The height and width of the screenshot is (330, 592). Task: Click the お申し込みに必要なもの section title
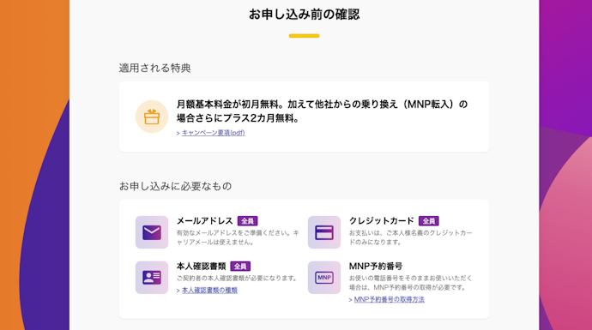pos(175,186)
